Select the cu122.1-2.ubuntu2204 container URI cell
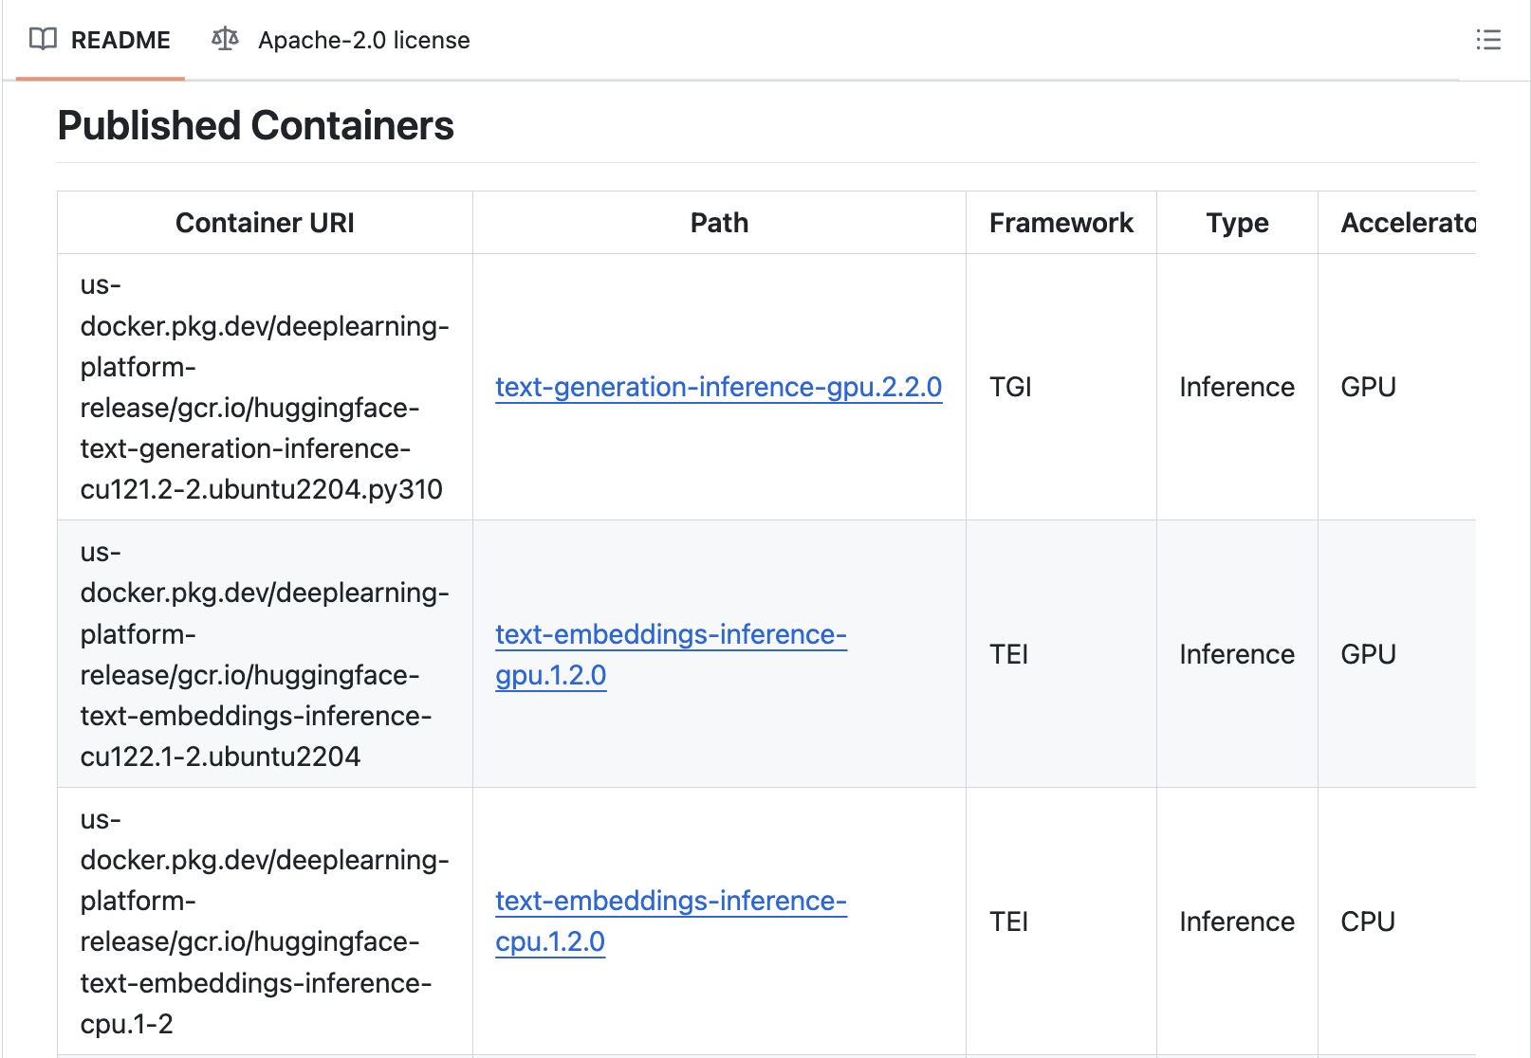 (265, 654)
